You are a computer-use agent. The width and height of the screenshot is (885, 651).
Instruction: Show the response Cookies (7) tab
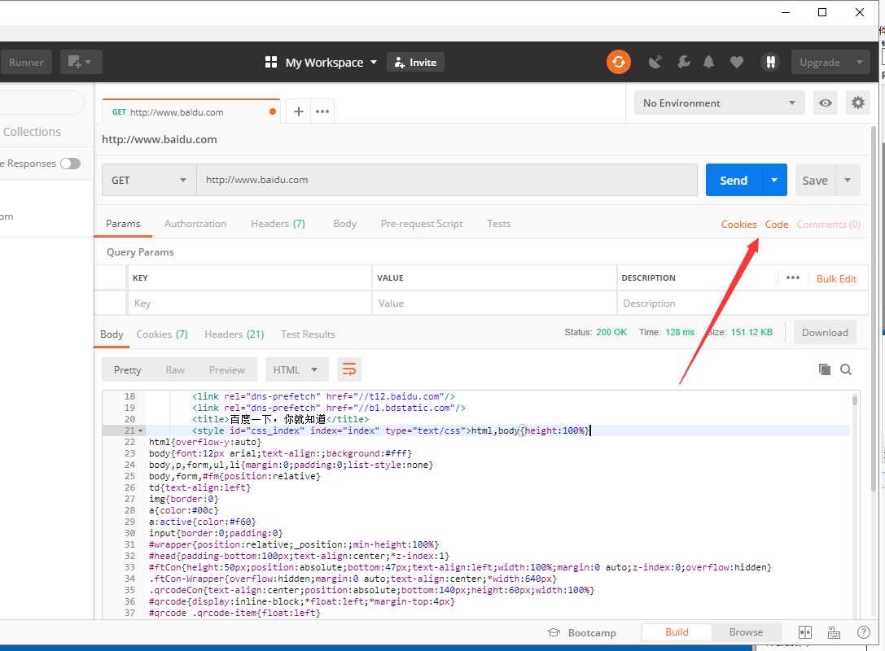(x=162, y=334)
